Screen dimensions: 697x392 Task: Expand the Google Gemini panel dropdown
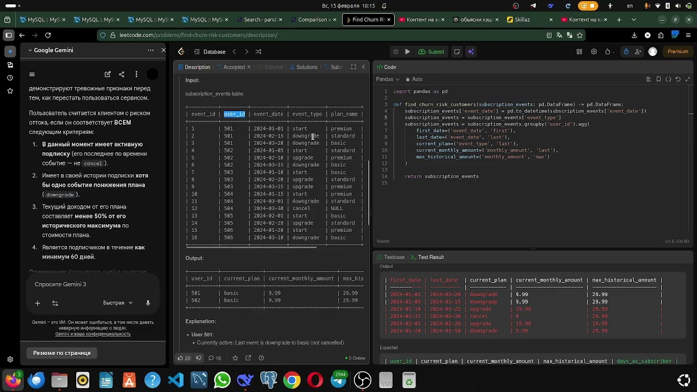(53, 50)
